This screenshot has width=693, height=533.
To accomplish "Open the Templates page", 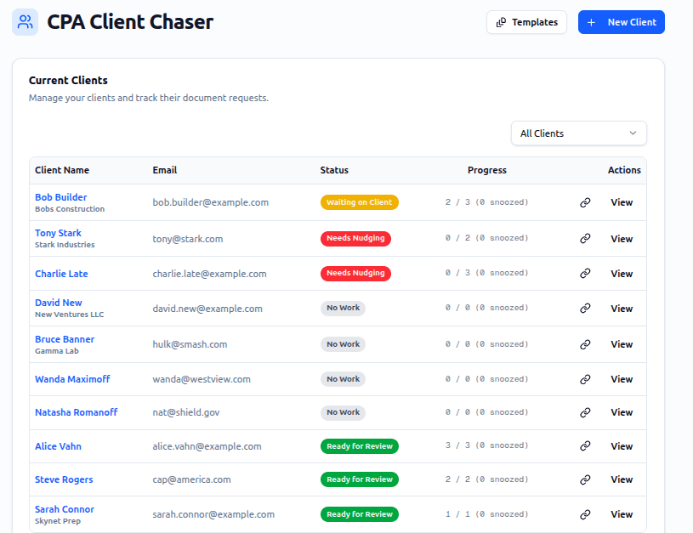I will point(526,22).
